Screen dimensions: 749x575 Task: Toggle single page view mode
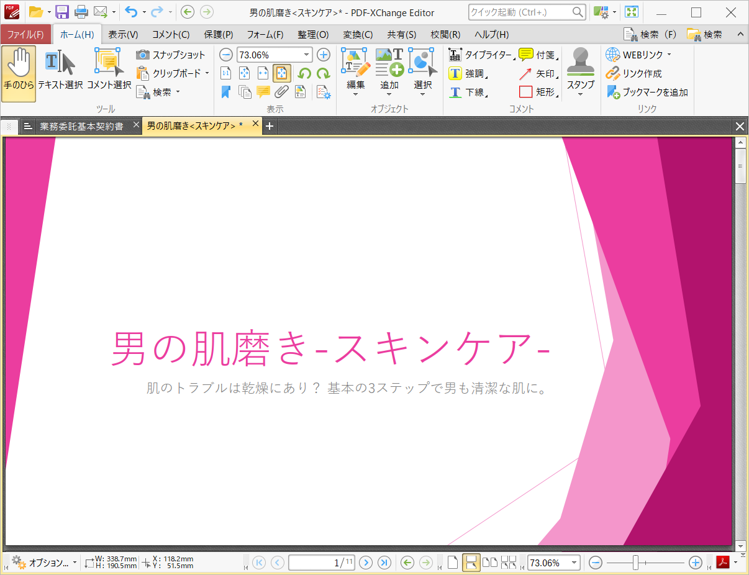[453, 562]
